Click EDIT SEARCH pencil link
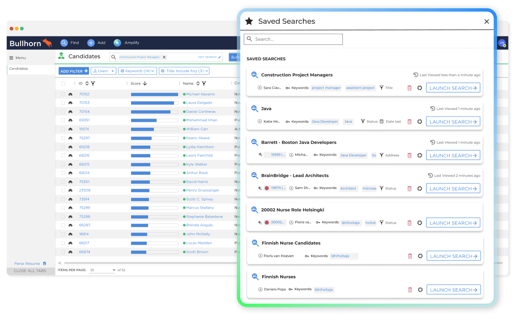Viewport: 515px width, 315px height. pyautogui.click(x=210, y=57)
